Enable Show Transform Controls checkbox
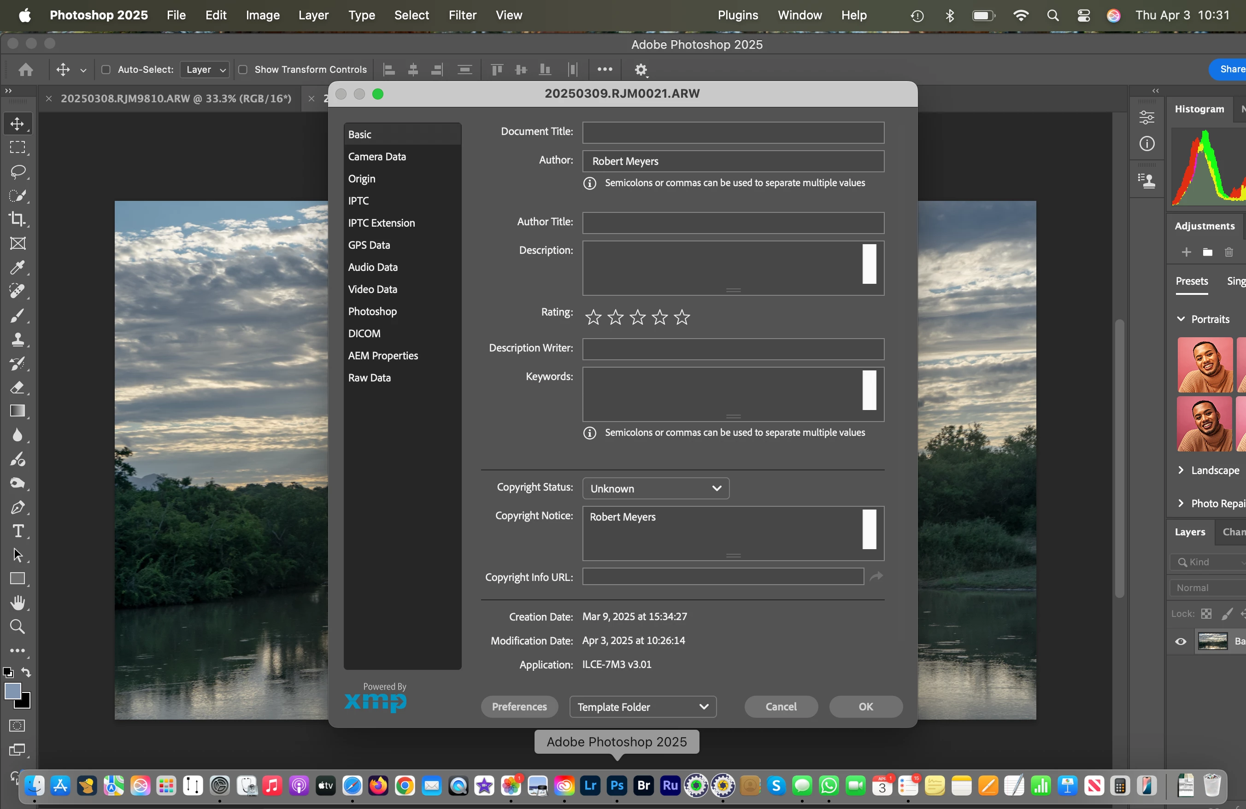 coord(242,70)
